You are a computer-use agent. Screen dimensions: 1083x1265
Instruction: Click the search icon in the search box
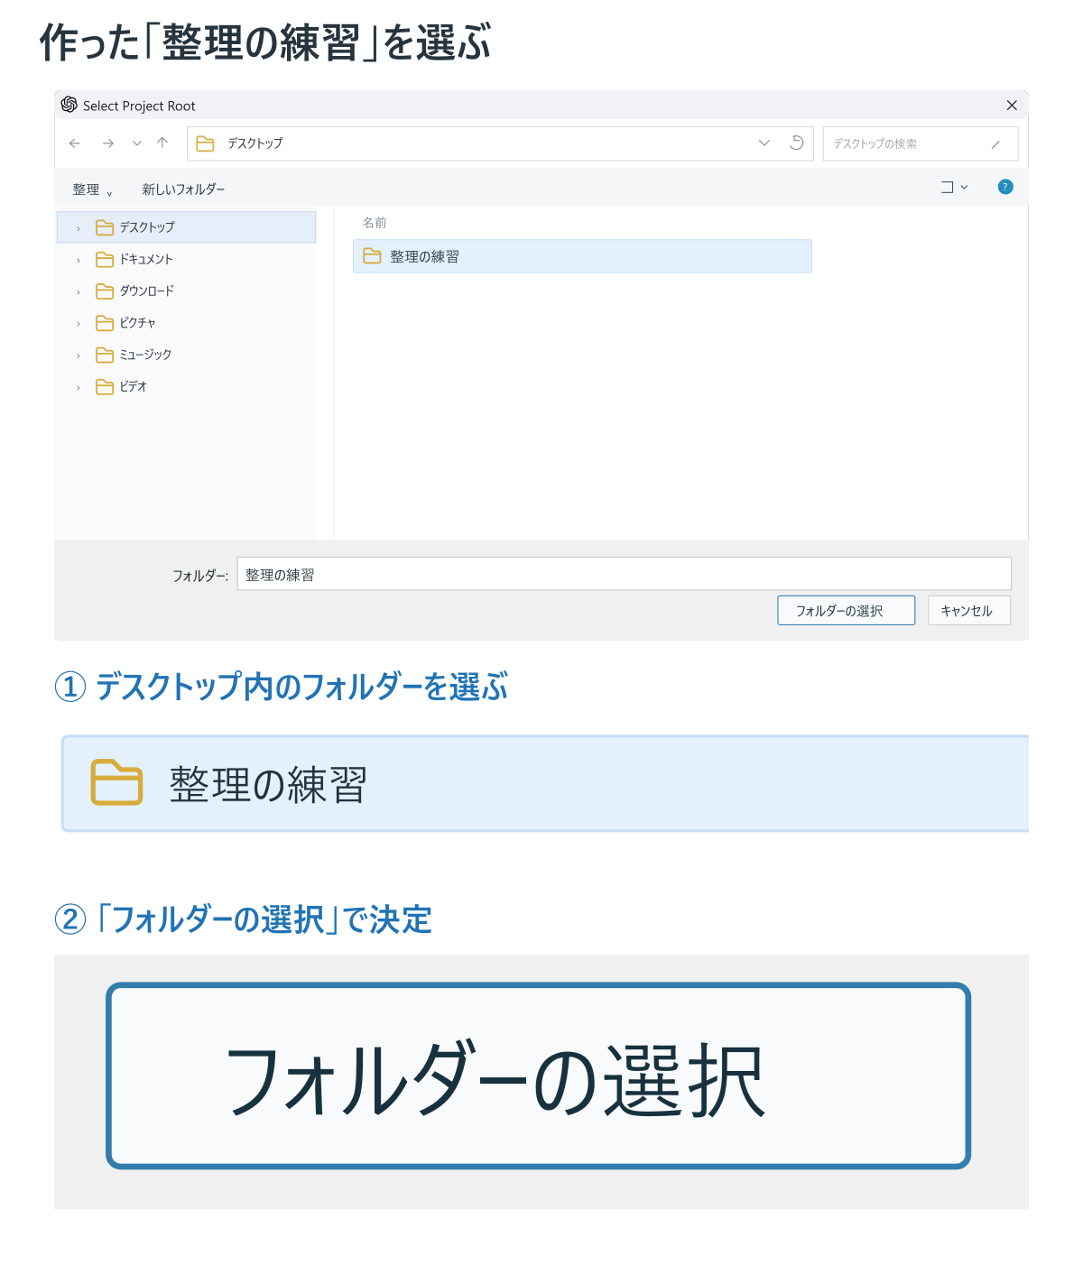995,144
